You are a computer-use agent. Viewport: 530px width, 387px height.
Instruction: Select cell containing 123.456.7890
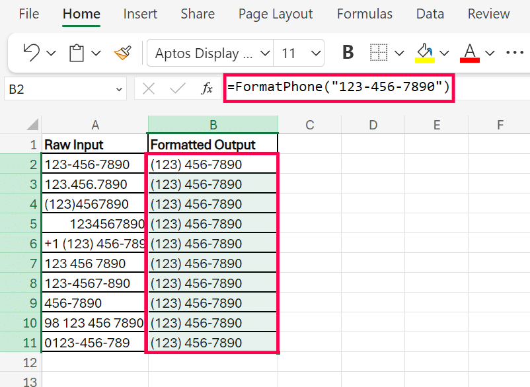(95, 184)
